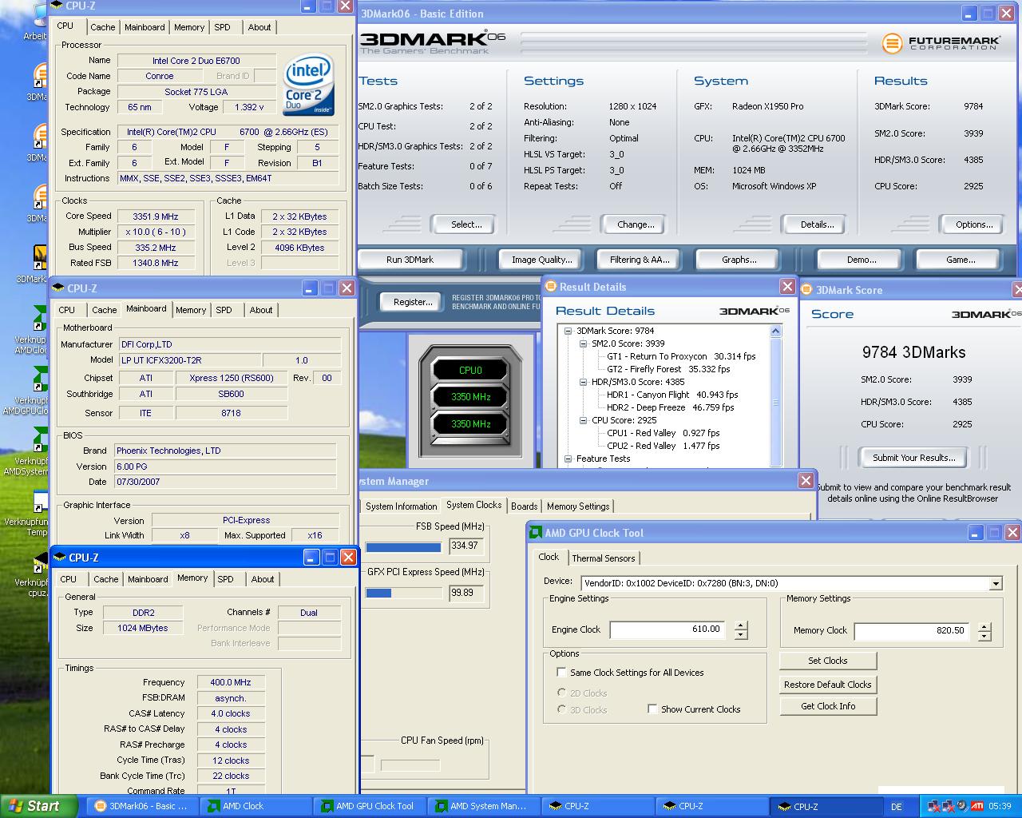Image resolution: width=1022 pixels, height=818 pixels.
Task: Click the Set Clocks button
Action: pos(827,661)
